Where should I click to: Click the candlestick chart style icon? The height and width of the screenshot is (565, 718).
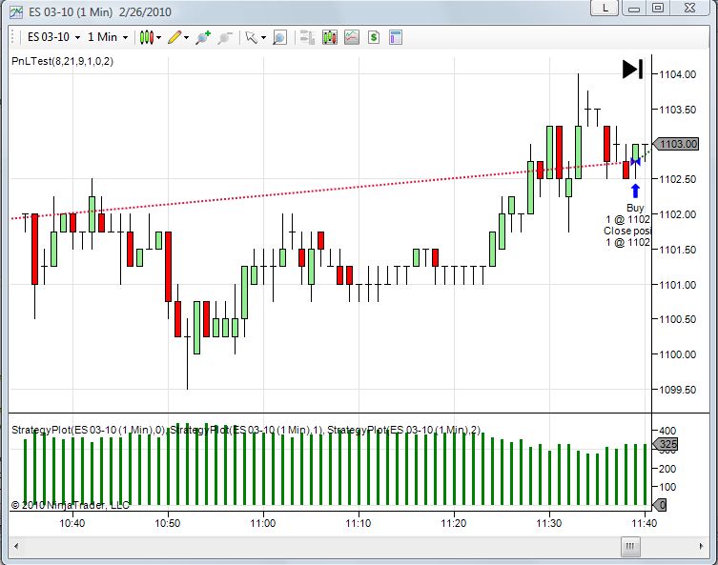tap(147, 37)
